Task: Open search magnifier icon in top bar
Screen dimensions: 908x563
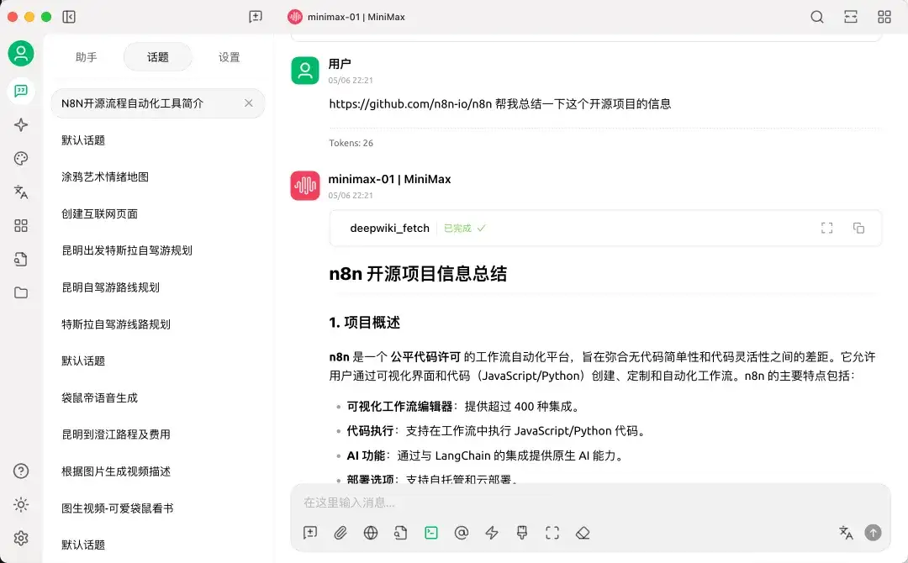Action: coord(817,17)
